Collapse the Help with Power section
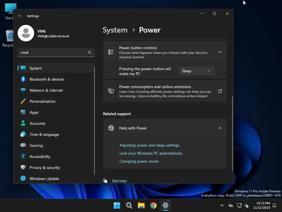 click(220, 128)
